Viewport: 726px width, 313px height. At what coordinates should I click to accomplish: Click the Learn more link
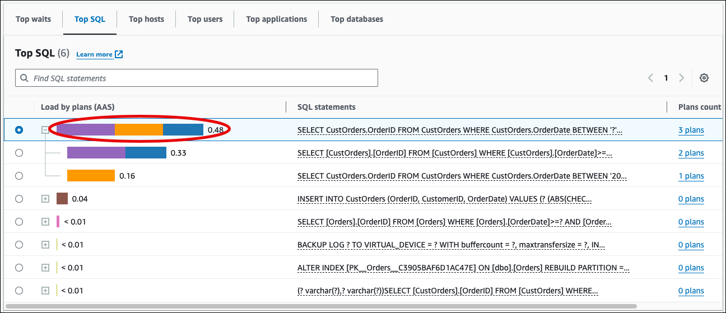[x=94, y=54]
